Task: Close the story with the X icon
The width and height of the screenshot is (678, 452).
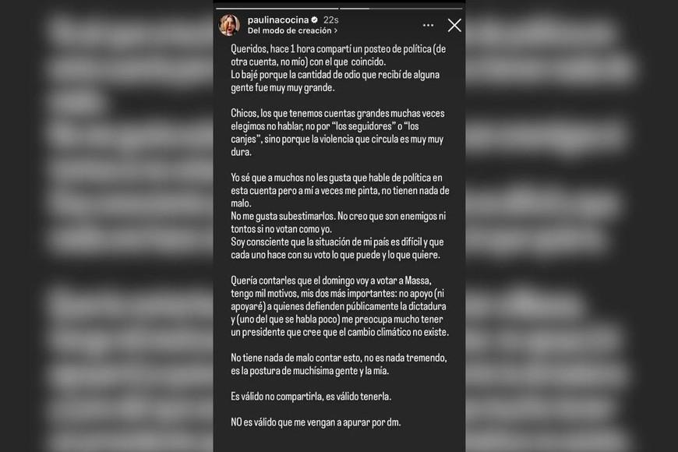Action: (454, 26)
